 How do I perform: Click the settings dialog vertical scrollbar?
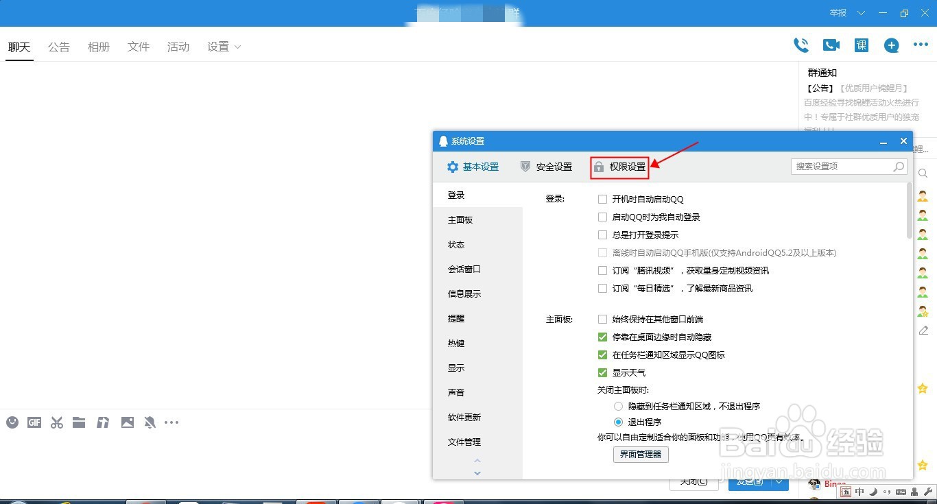910,210
